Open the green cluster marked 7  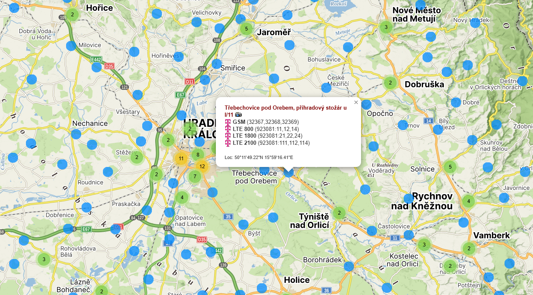pyautogui.click(x=195, y=177)
